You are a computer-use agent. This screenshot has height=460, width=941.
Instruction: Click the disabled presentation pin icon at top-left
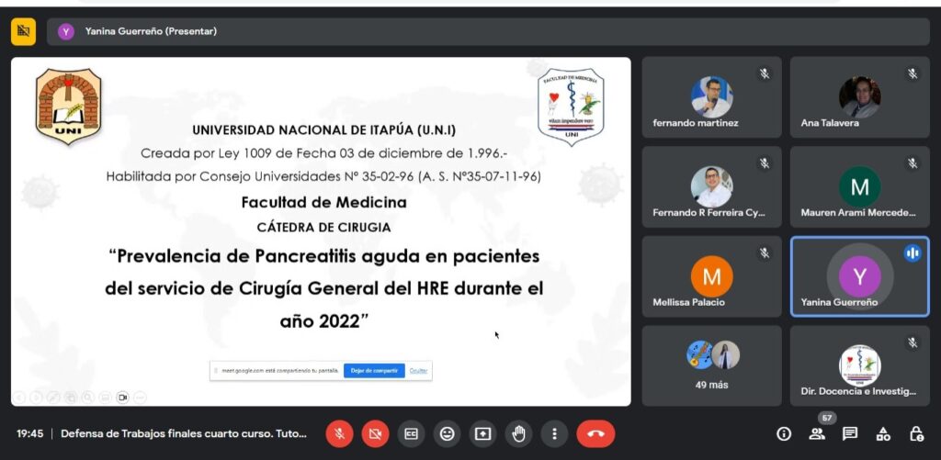tap(23, 31)
